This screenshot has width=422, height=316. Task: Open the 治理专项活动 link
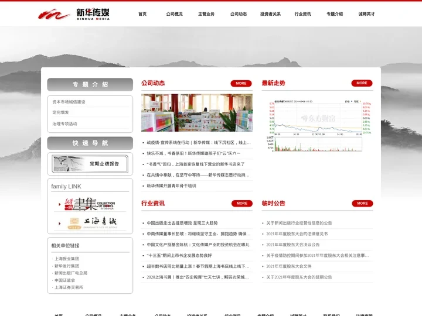64,123
